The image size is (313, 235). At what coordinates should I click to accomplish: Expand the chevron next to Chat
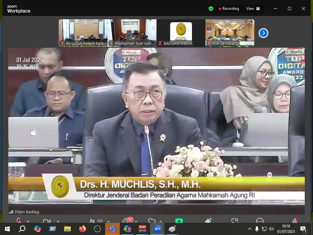point(136,221)
